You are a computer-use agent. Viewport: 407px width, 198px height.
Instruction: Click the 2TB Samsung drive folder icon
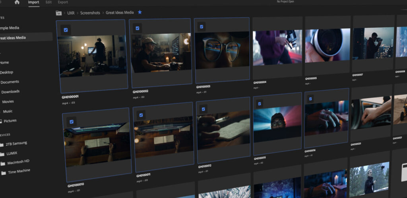click(2, 145)
